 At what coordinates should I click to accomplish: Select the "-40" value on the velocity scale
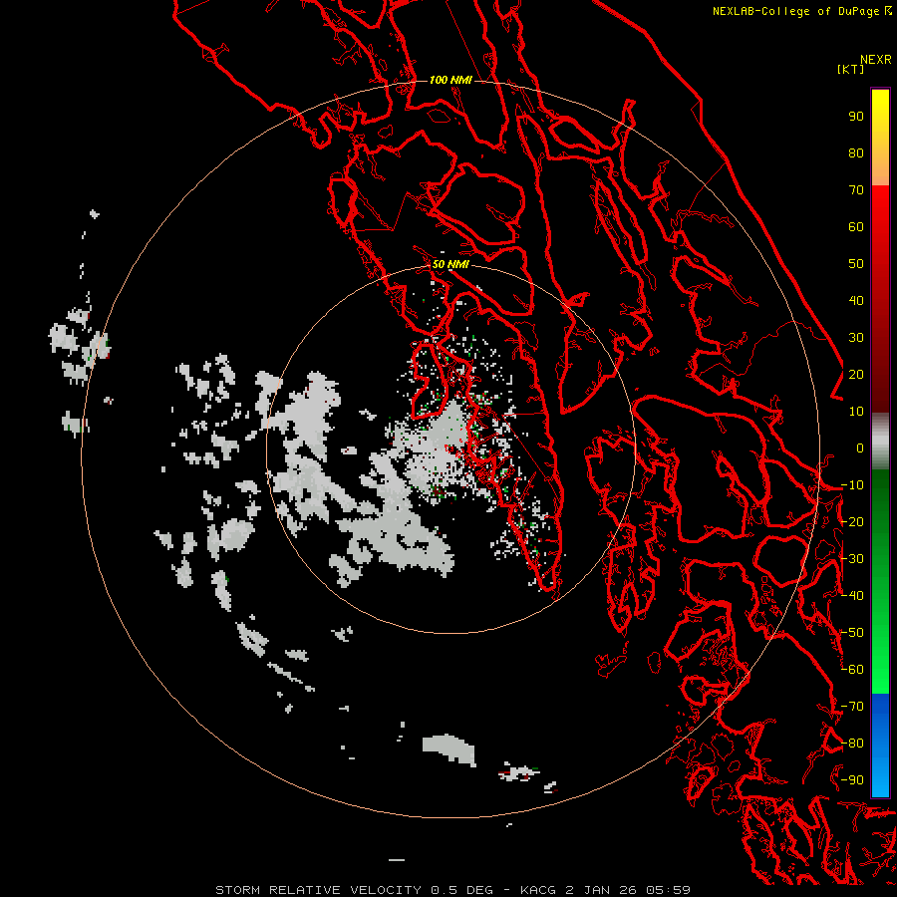point(852,596)
